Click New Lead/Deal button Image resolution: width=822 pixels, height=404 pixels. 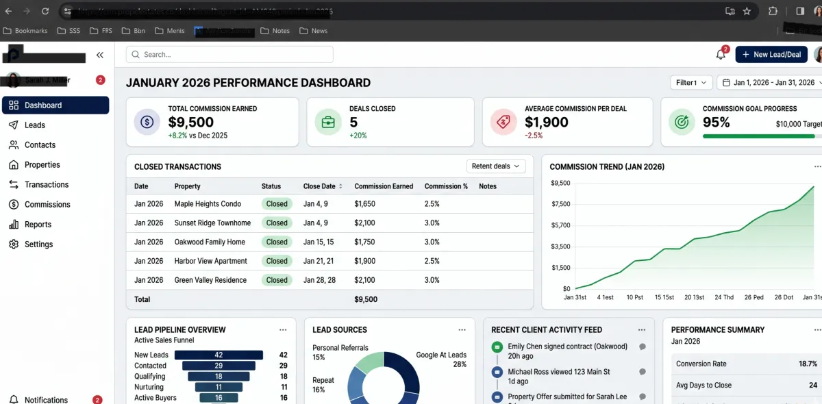(x=771, y=55)
